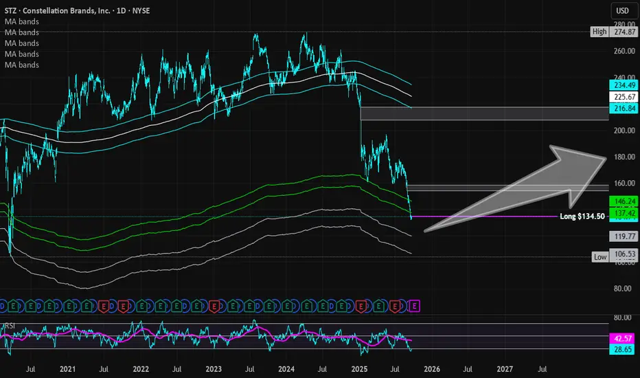Click the 2027 label on time axis
The height and width of the screenshot is (378, 640).
tap(505, 369)
